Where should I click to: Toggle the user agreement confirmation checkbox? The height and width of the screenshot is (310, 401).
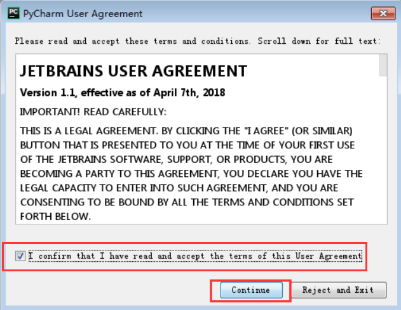(20, 256)
